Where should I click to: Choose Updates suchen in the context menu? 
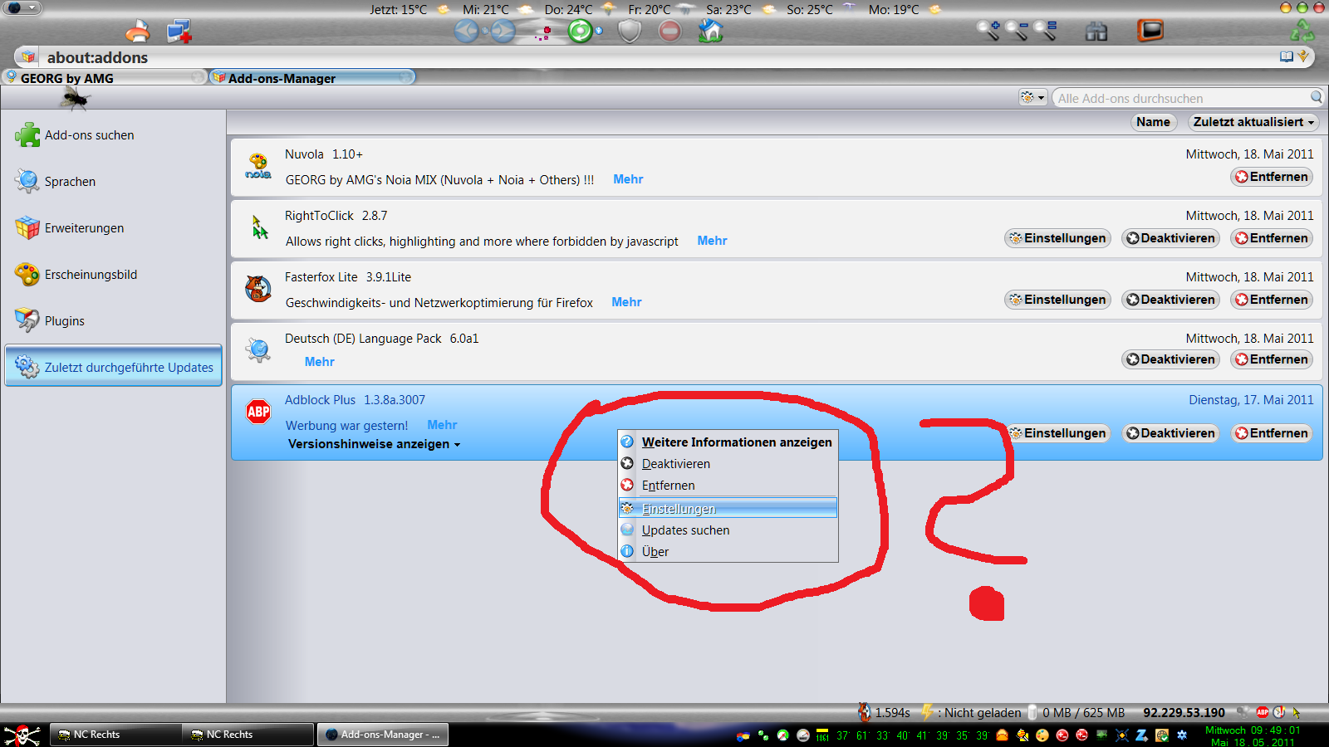tap(728, 530)
